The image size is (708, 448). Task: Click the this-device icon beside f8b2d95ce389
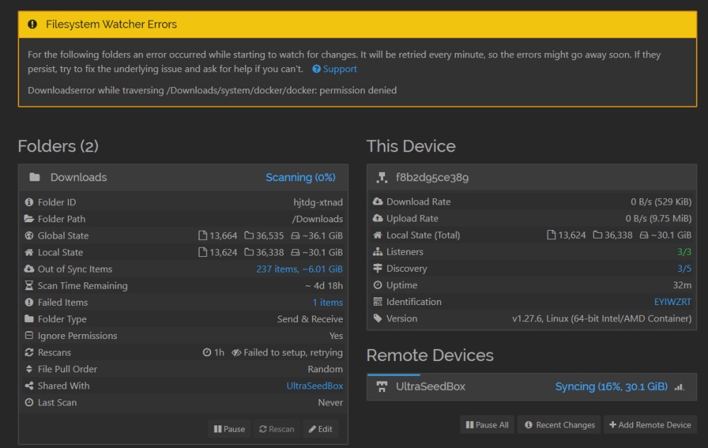point(382,178)
